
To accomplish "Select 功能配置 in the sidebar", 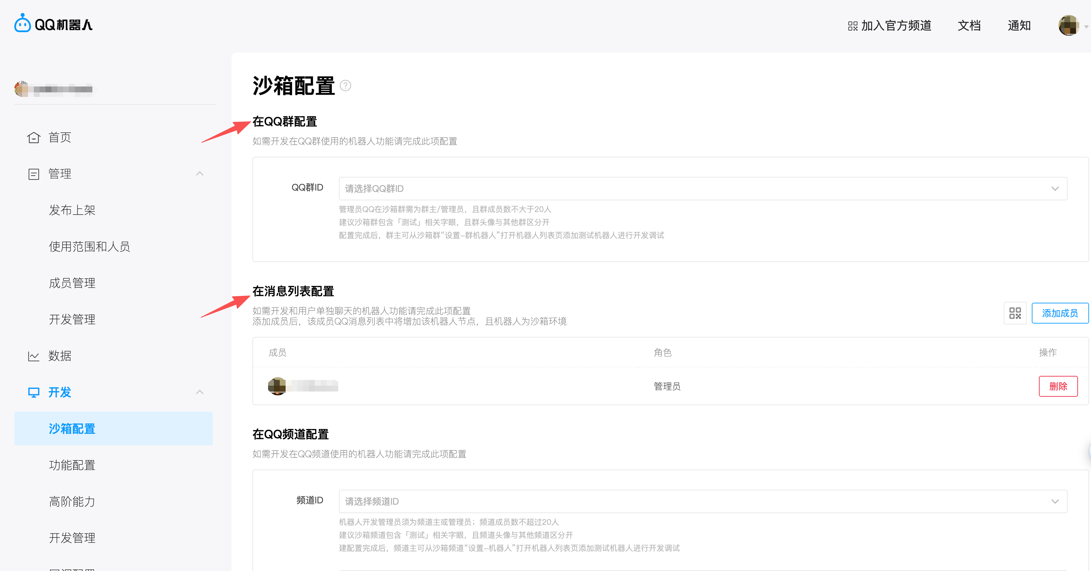I will point(72,465).
